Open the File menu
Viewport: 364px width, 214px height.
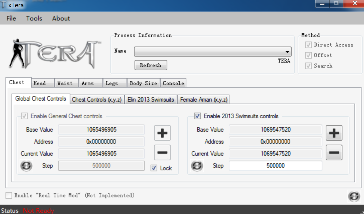point(11,18)
